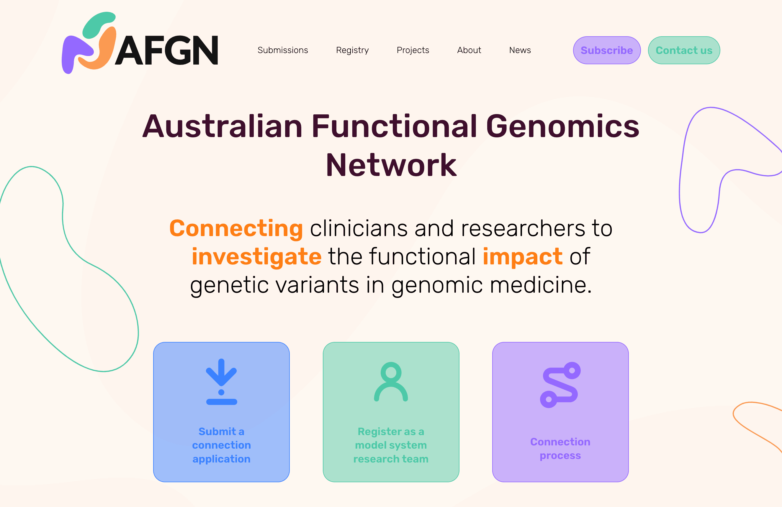Navigate to the News section

tap(519, 51)
